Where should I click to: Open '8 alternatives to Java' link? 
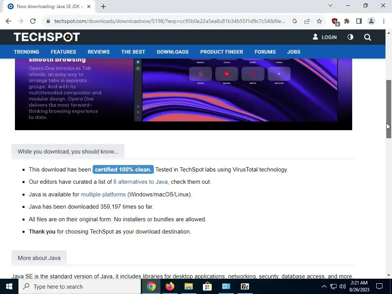pyautogui.click(x=141, y=182)
